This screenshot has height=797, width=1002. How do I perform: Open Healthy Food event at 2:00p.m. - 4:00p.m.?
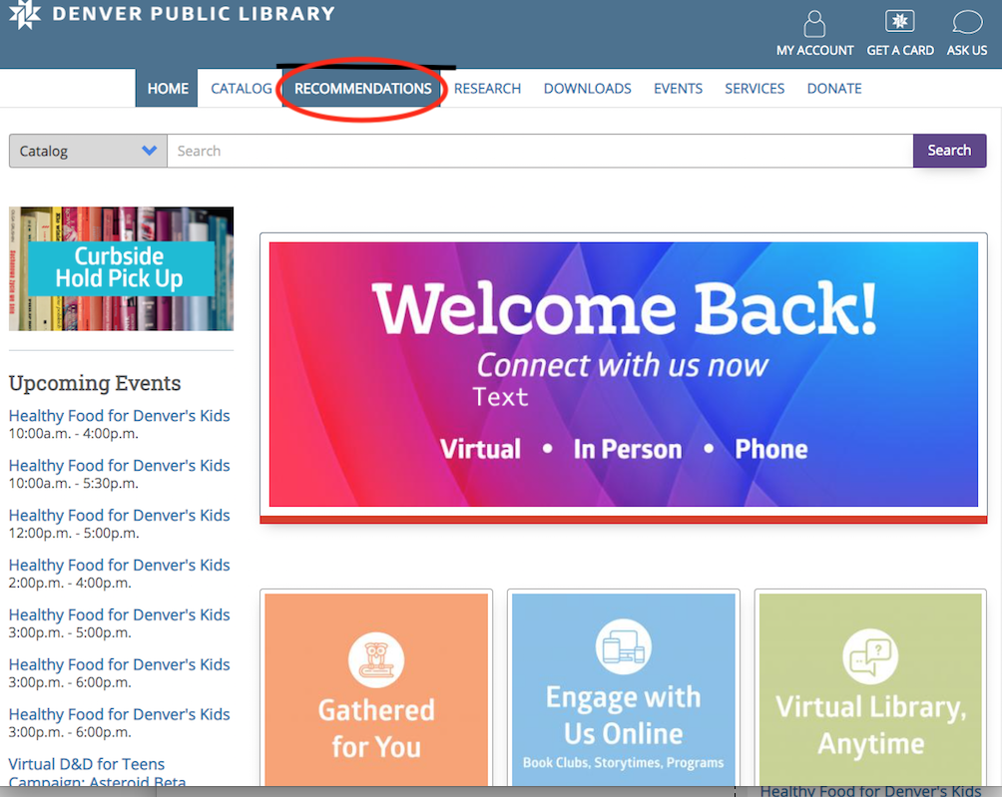point(120,566)
